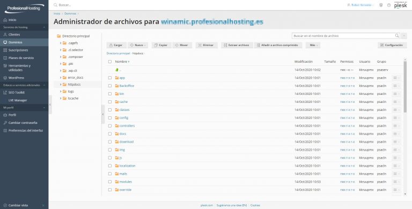Image resolution: width=412 pixels, height=209 pixels.
Task: Open the localization folder link
Action: point(128,166)
